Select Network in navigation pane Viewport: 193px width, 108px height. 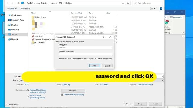tap(15, 39)
